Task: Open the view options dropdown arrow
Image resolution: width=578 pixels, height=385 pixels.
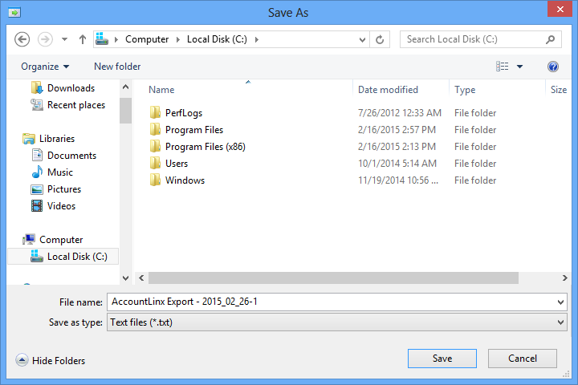Action: pos(519,67)
